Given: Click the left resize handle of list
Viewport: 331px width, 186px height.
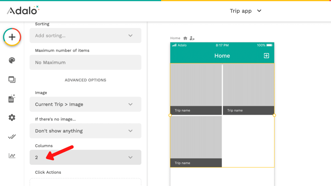Looking at the screenshot, I should pyautogui.click(x=170, y=115).
